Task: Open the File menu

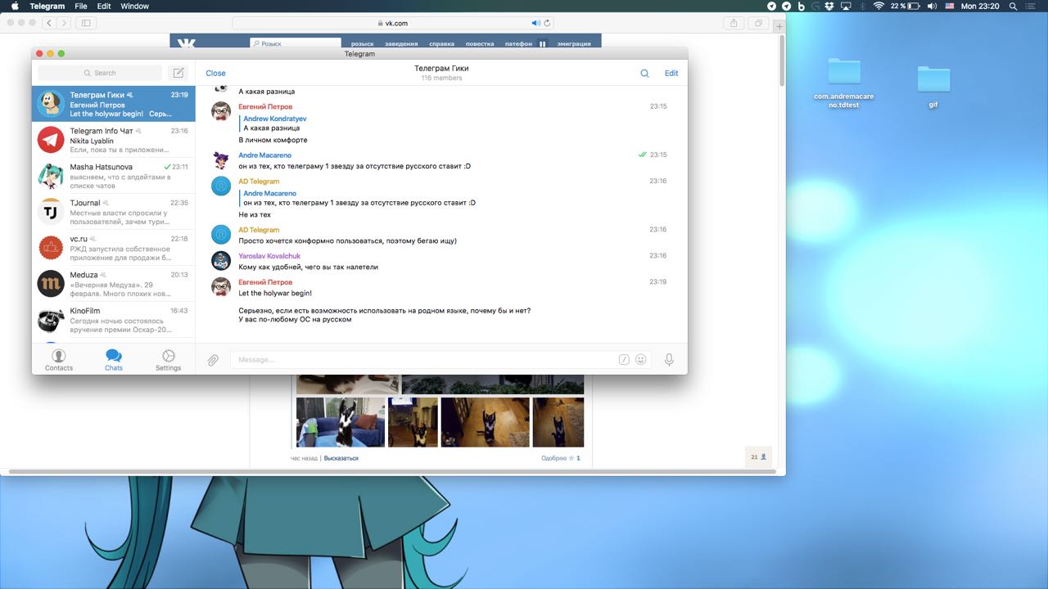Action: pos(81,6)
